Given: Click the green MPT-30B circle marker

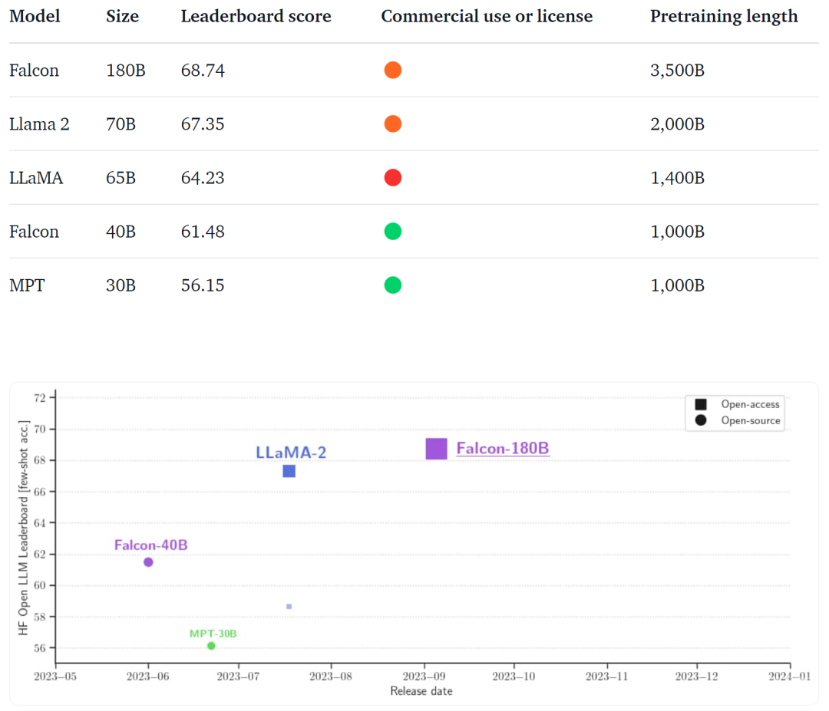Looking at the screenshot, I should coord(212,646).
